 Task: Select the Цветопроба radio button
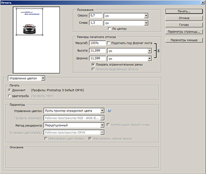point(9,96)
